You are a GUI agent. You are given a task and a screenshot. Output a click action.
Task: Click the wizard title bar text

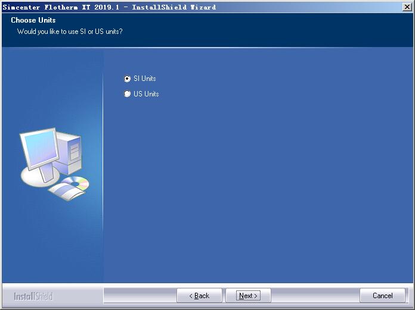[109, 7]
